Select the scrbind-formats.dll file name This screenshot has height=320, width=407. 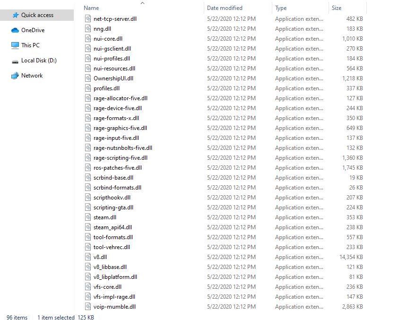(117, 188)
